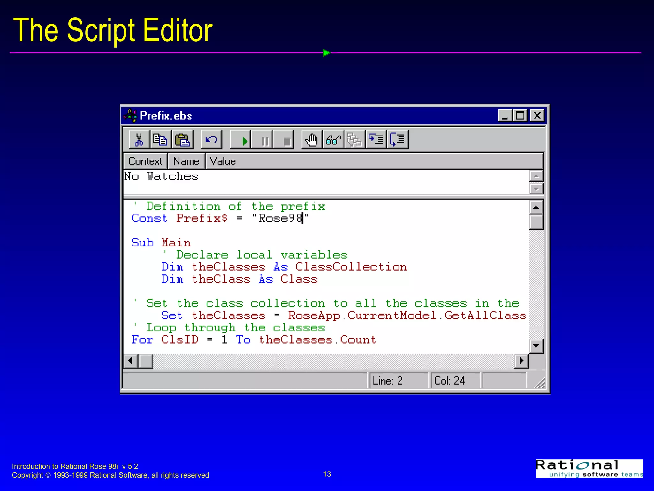
Task: Click the Value column header
Action: pos(374,161)
